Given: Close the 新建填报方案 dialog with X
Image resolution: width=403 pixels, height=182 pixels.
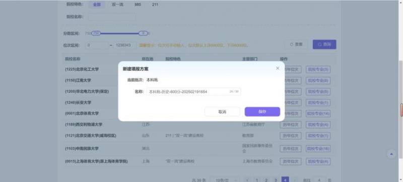Looking at the screenshot, I should 278,68.
